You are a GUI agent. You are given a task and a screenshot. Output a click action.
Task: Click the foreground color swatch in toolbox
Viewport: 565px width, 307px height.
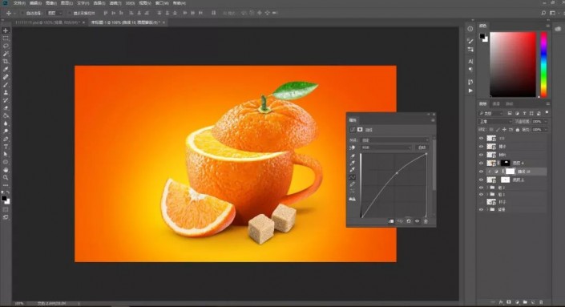click(x=4, y=198)
